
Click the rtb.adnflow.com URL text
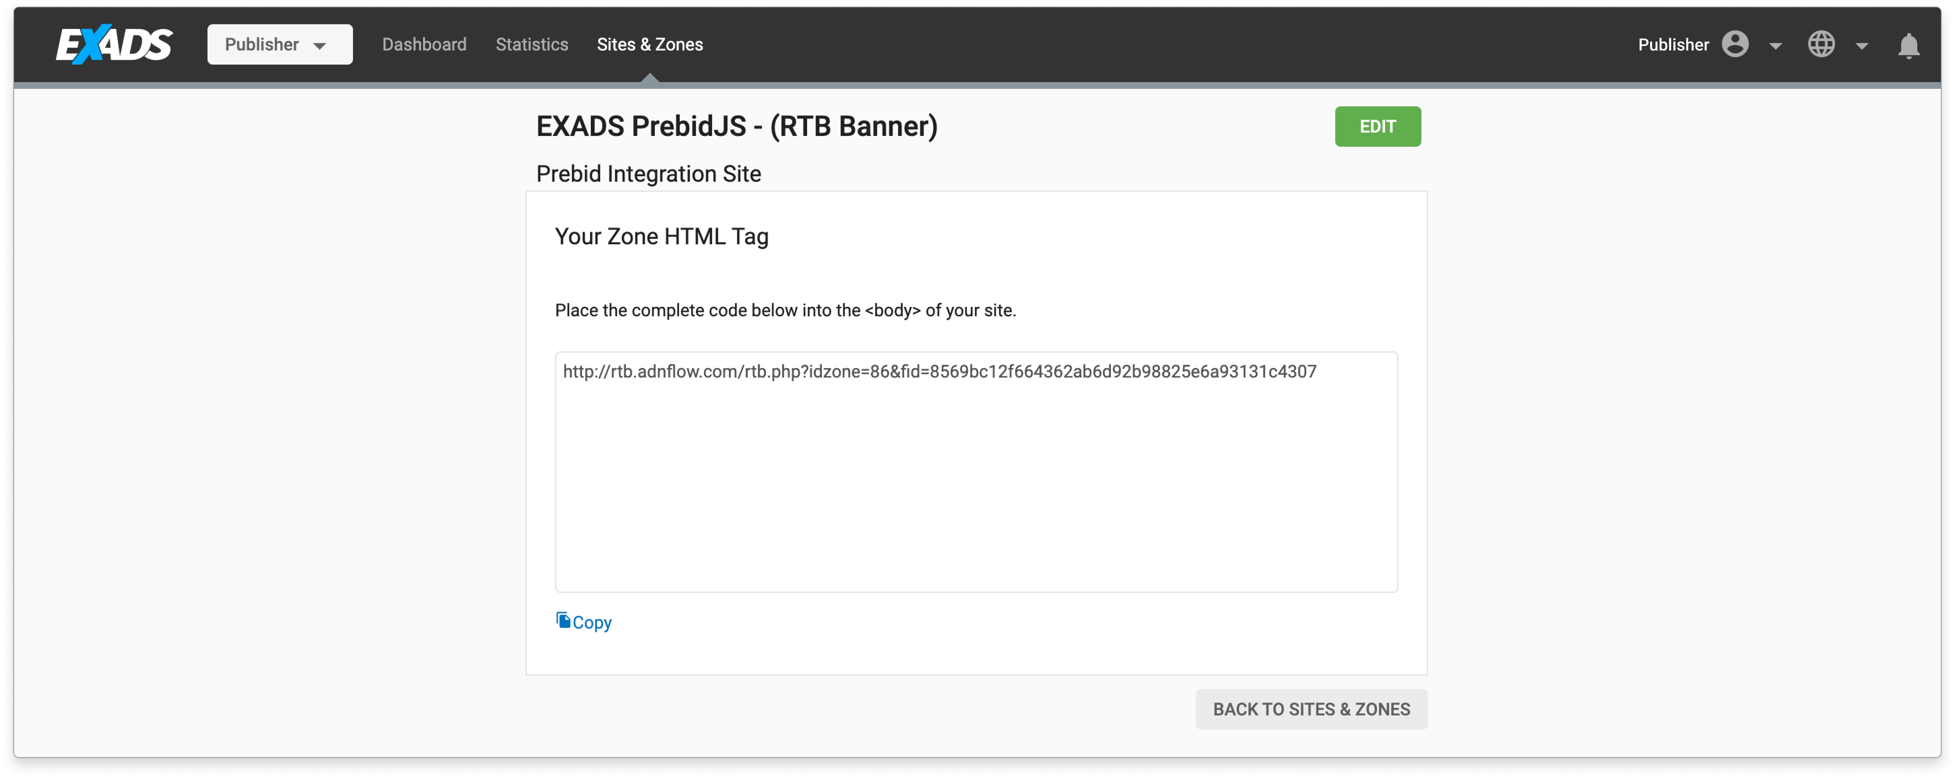[939, 372]
